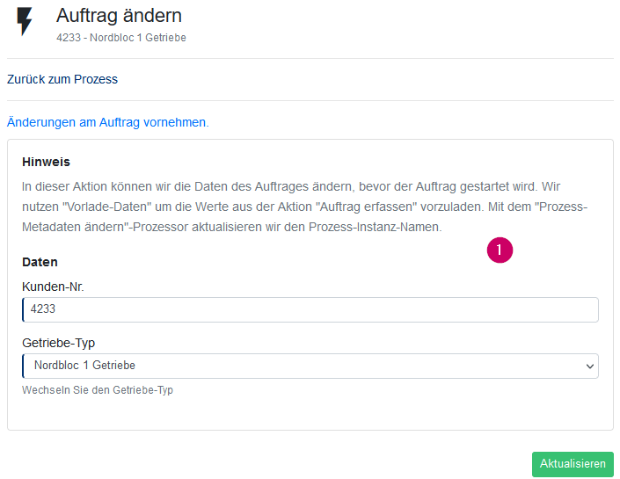
Task: Click the magenta number 1 marker badge
Action: pos(500,250)
